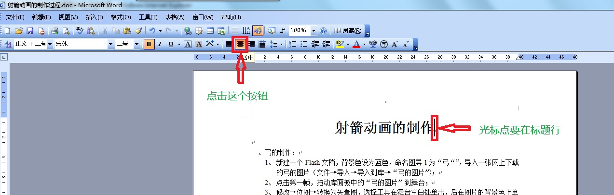Viewport: 614px width, 195px height.
Task: Align text left
Action: pos(229,44)
